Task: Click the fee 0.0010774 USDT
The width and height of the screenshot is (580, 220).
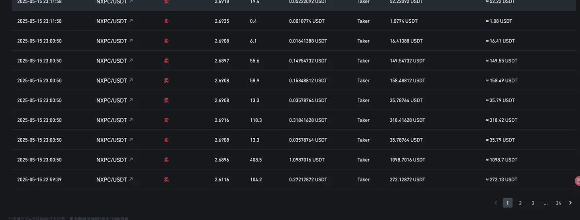Action: tap(307, 21)
